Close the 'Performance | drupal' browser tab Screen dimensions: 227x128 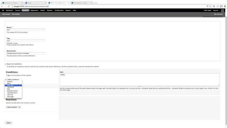[92, 3]
